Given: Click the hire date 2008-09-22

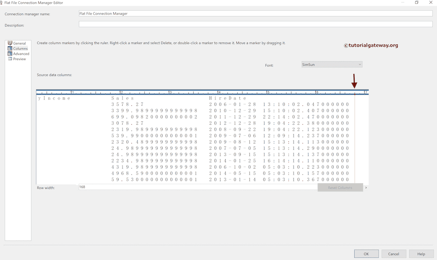Looking at the screenshot, I should 233,129.
